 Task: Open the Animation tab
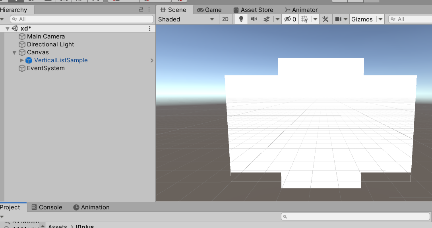pos(91,207)
